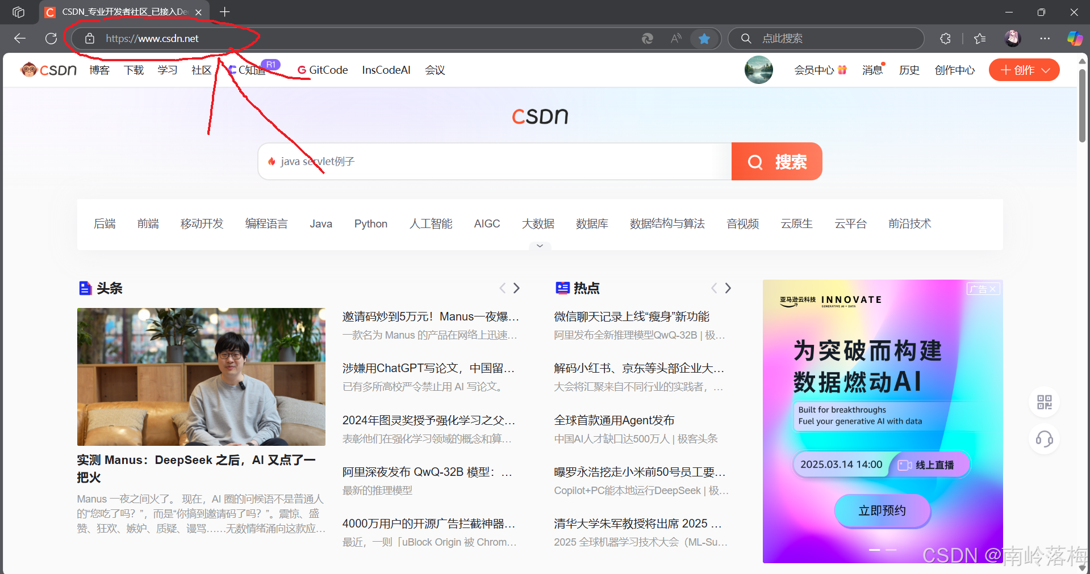Open the 学习 menu item
Viewport: 1090px width, 574px height.
(x=168, y=70)
